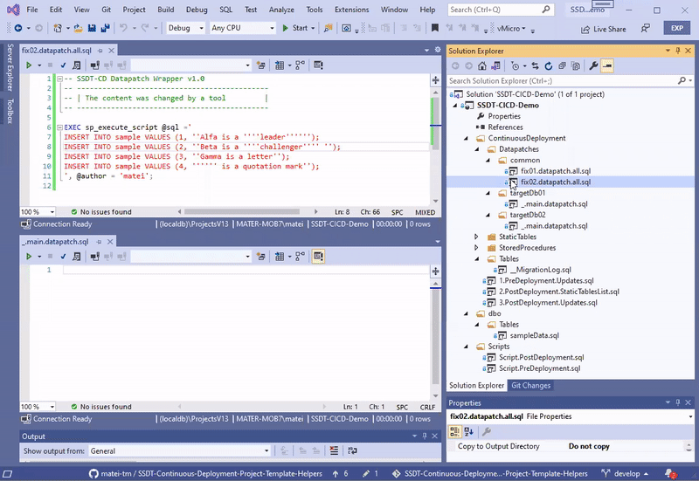Toggle pin on _.main.datapatch.sql tab
Viewport: 699px width, 481px height.
[x=99, y=242]
